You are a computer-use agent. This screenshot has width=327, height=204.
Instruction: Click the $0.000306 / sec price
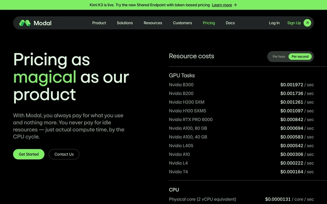[297, 155]
